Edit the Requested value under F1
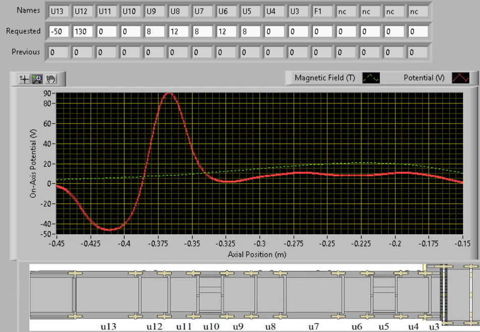Viewport: 480px width, 332px height. coord(322,31)
